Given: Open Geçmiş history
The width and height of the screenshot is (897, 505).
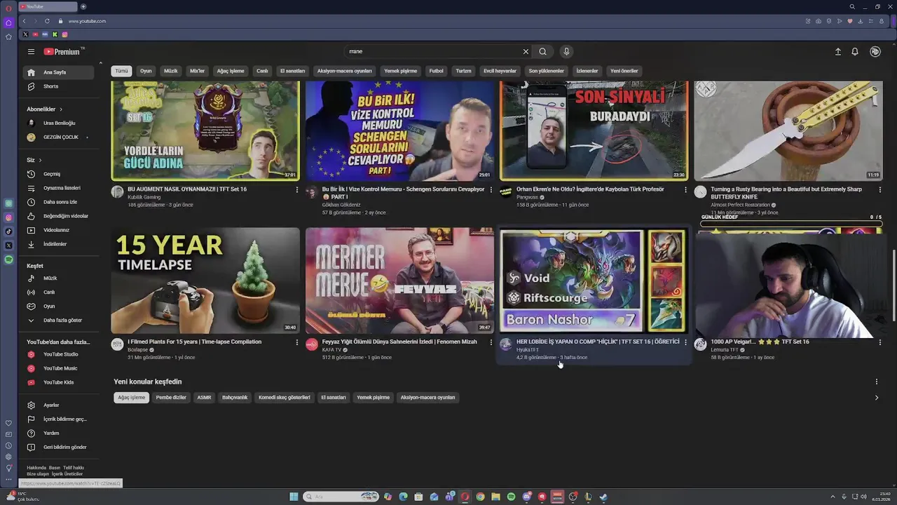Looking at the screenshot, I should [57, 174].
